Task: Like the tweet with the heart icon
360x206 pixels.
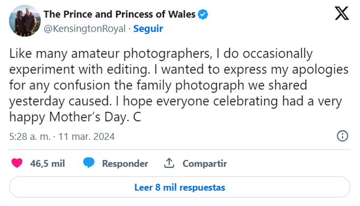Action: coord(17,163)
